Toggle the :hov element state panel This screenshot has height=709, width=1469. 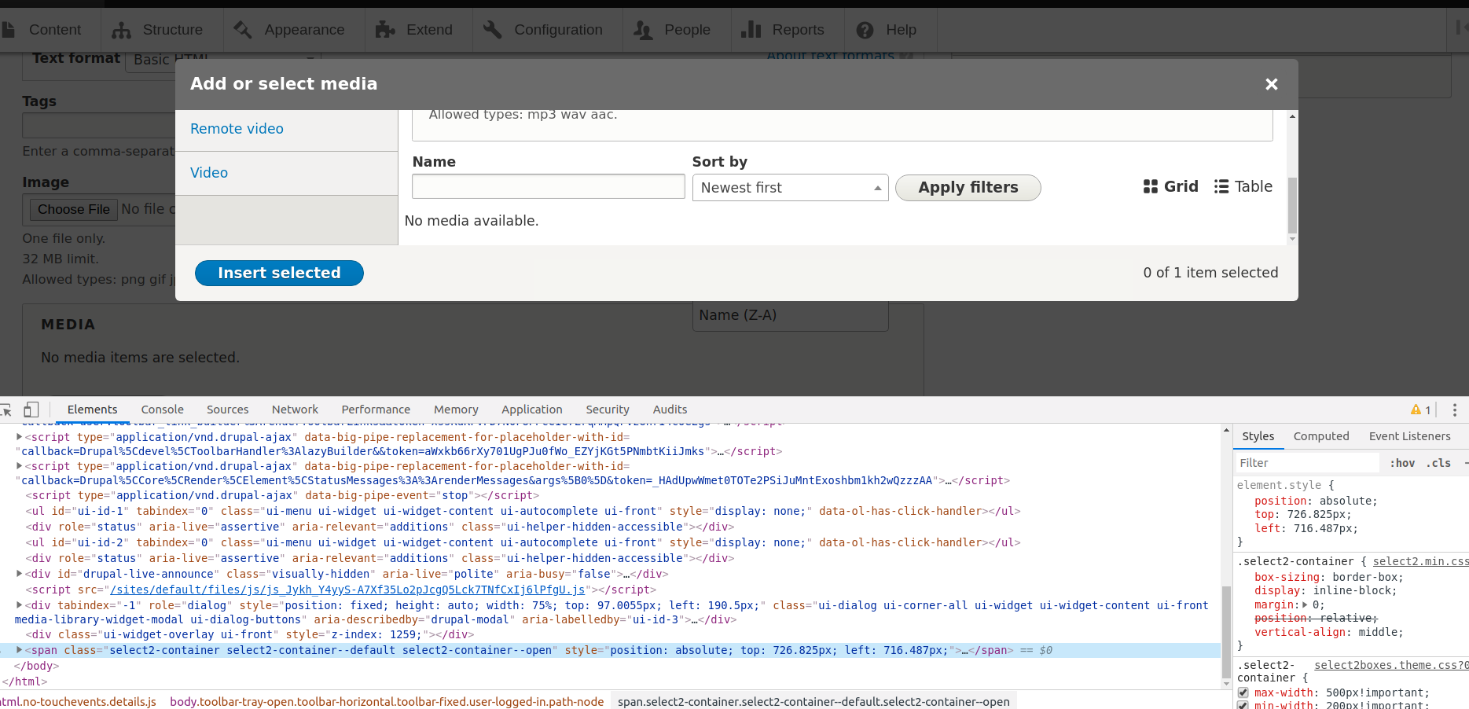(x=1401, y=463)
